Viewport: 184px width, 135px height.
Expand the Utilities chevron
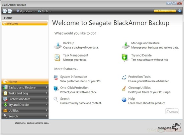pos(47,110)
